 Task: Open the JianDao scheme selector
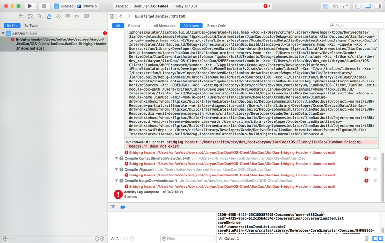point(64,6)
